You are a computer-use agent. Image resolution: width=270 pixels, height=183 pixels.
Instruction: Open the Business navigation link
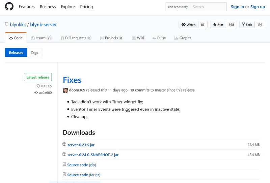click(x=48, y=7)
